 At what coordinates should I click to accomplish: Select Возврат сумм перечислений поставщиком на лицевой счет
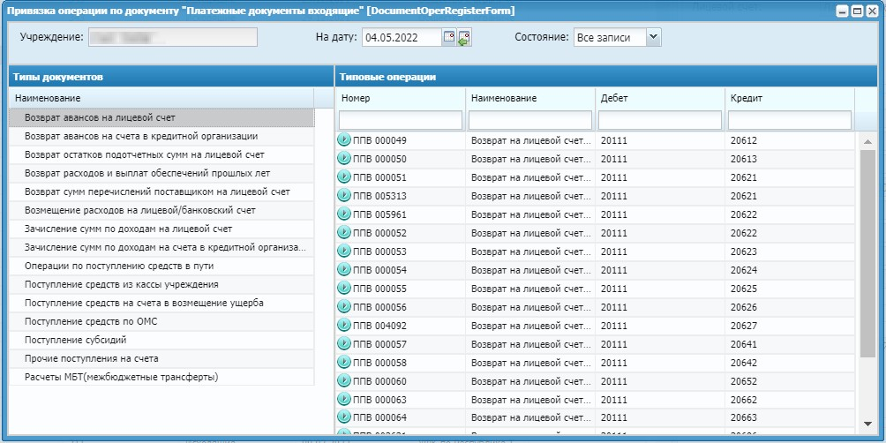161,192
